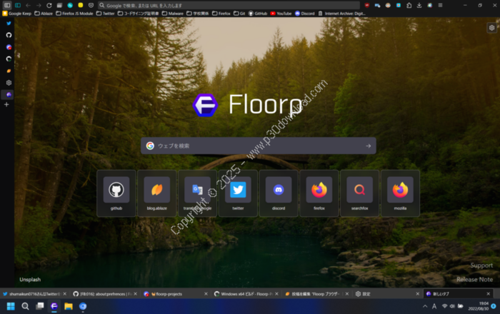Open the Windows Start menu
This screenshot has height=314, width=500.
click(9, 306)
